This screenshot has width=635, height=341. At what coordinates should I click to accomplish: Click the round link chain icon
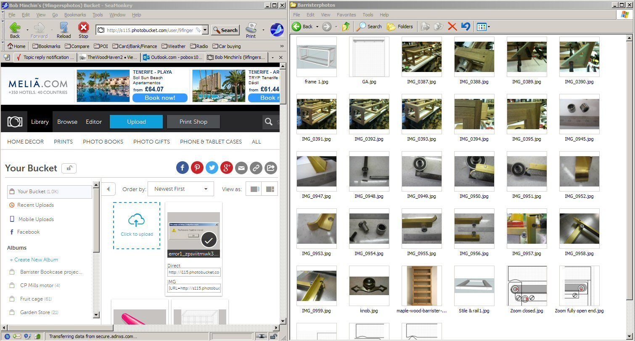coord(256,168)
